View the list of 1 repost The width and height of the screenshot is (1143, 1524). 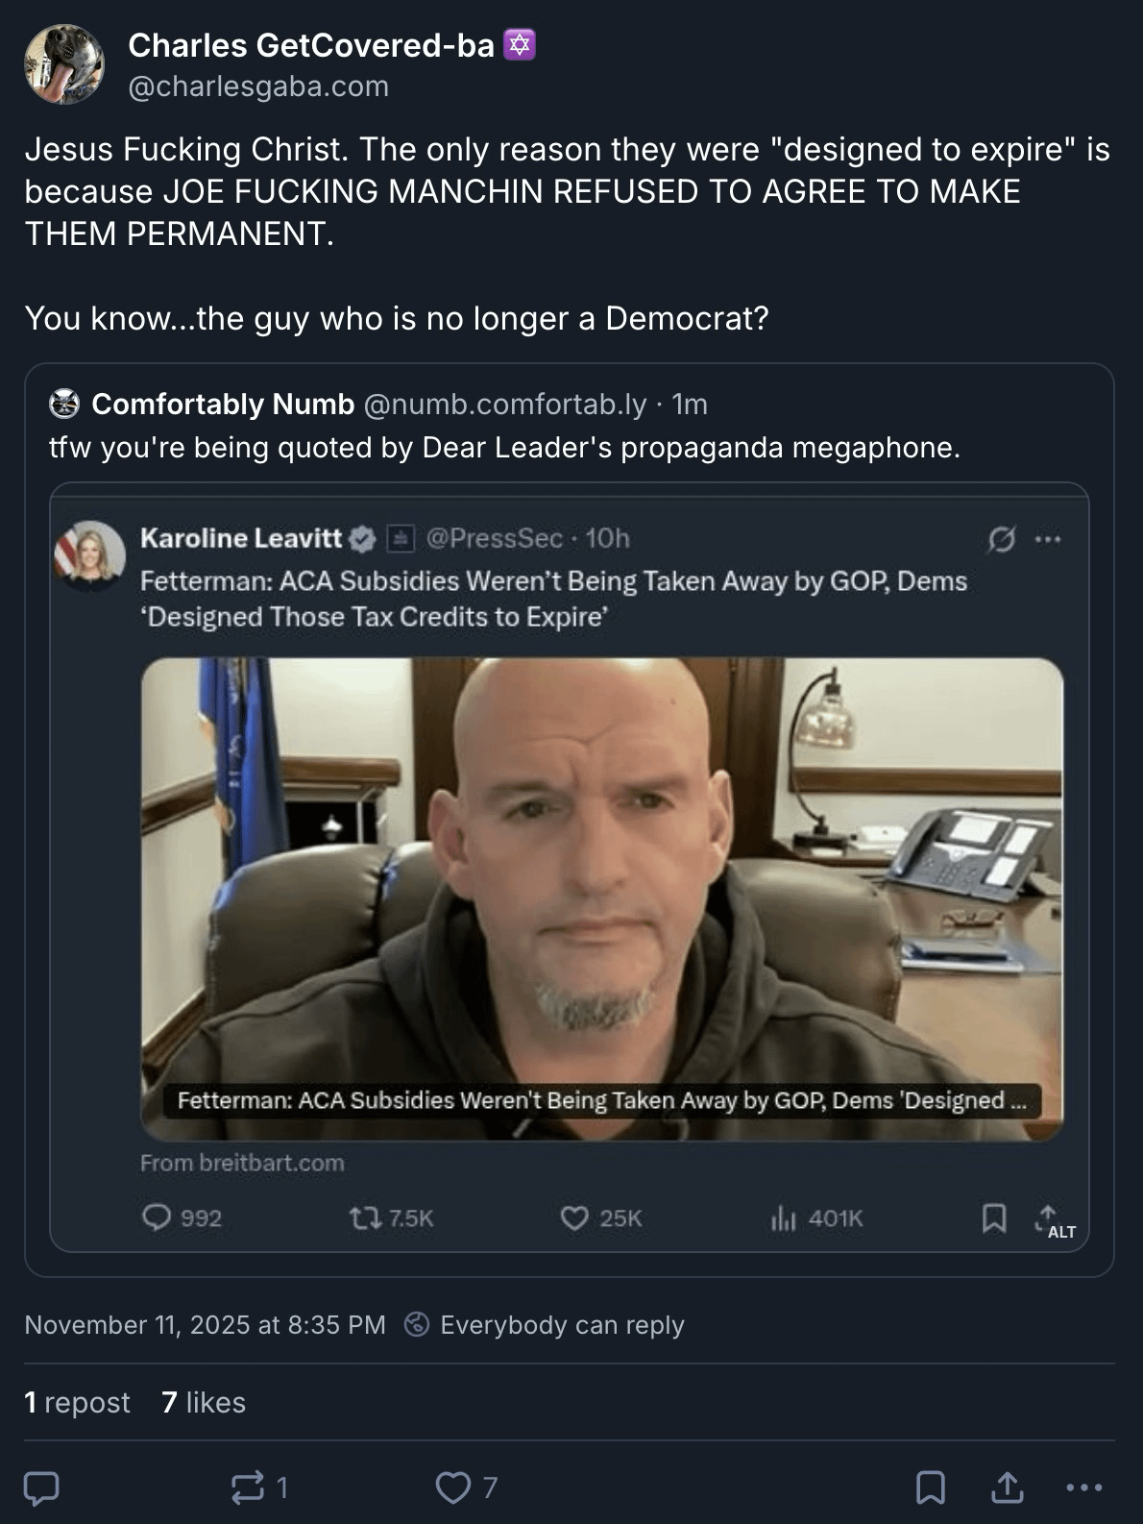pyautogui.click(x=77, y=1403)
